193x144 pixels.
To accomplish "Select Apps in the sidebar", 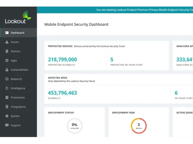I will 19,60.
